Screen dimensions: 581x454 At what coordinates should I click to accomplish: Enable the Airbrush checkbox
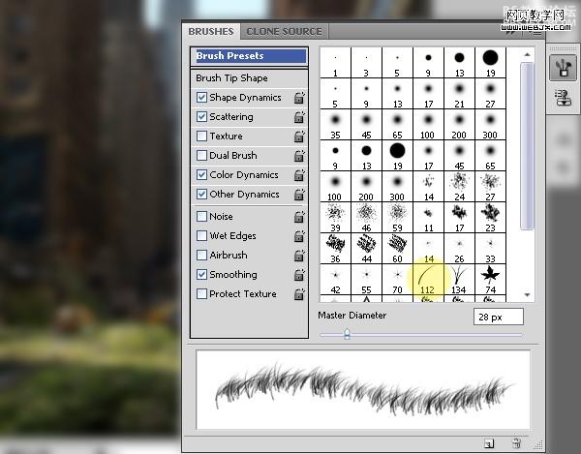click(x=201, y=256)
